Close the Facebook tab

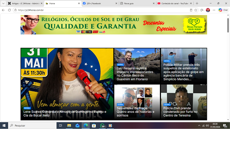coord(116,3)
